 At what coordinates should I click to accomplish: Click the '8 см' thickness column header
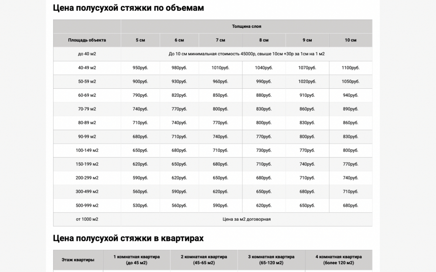pos(264,40)
